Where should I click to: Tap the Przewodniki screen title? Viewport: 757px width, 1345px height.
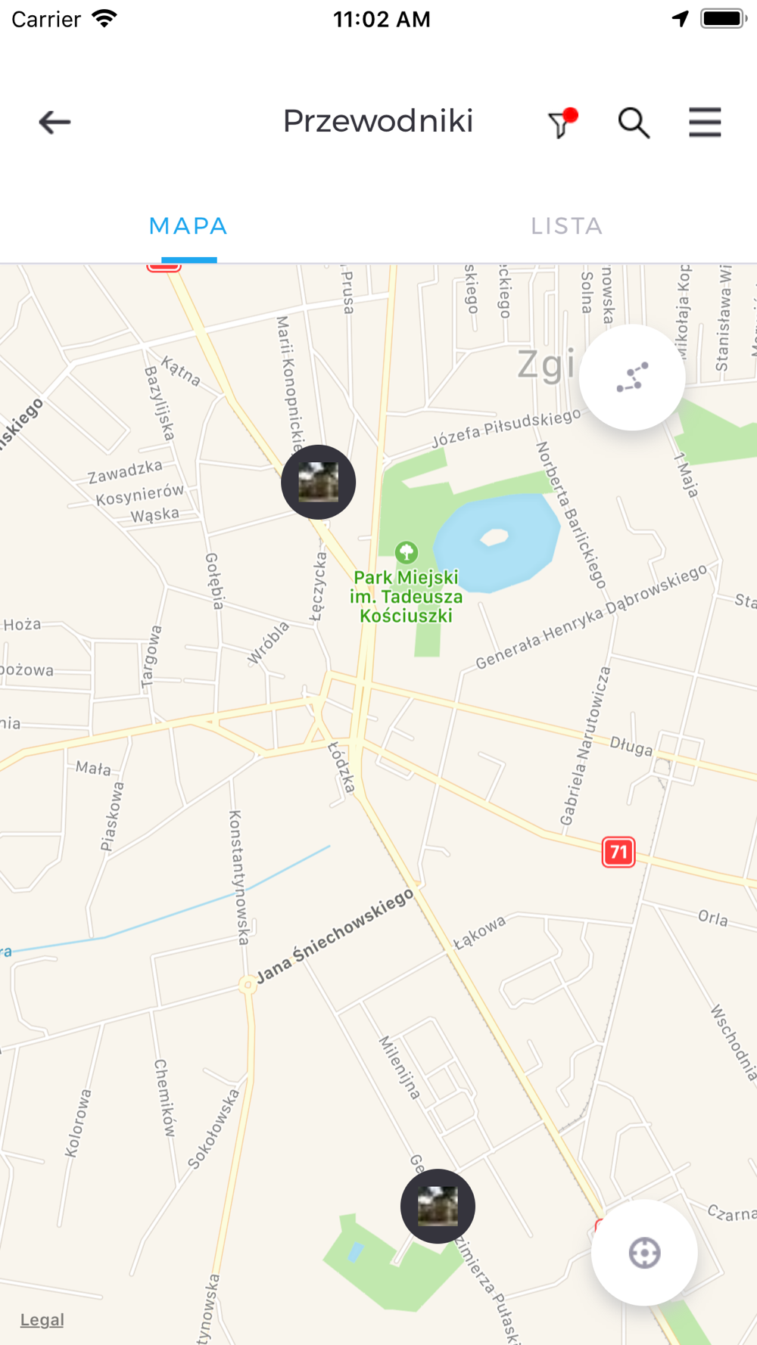click(x=378, y=121)
